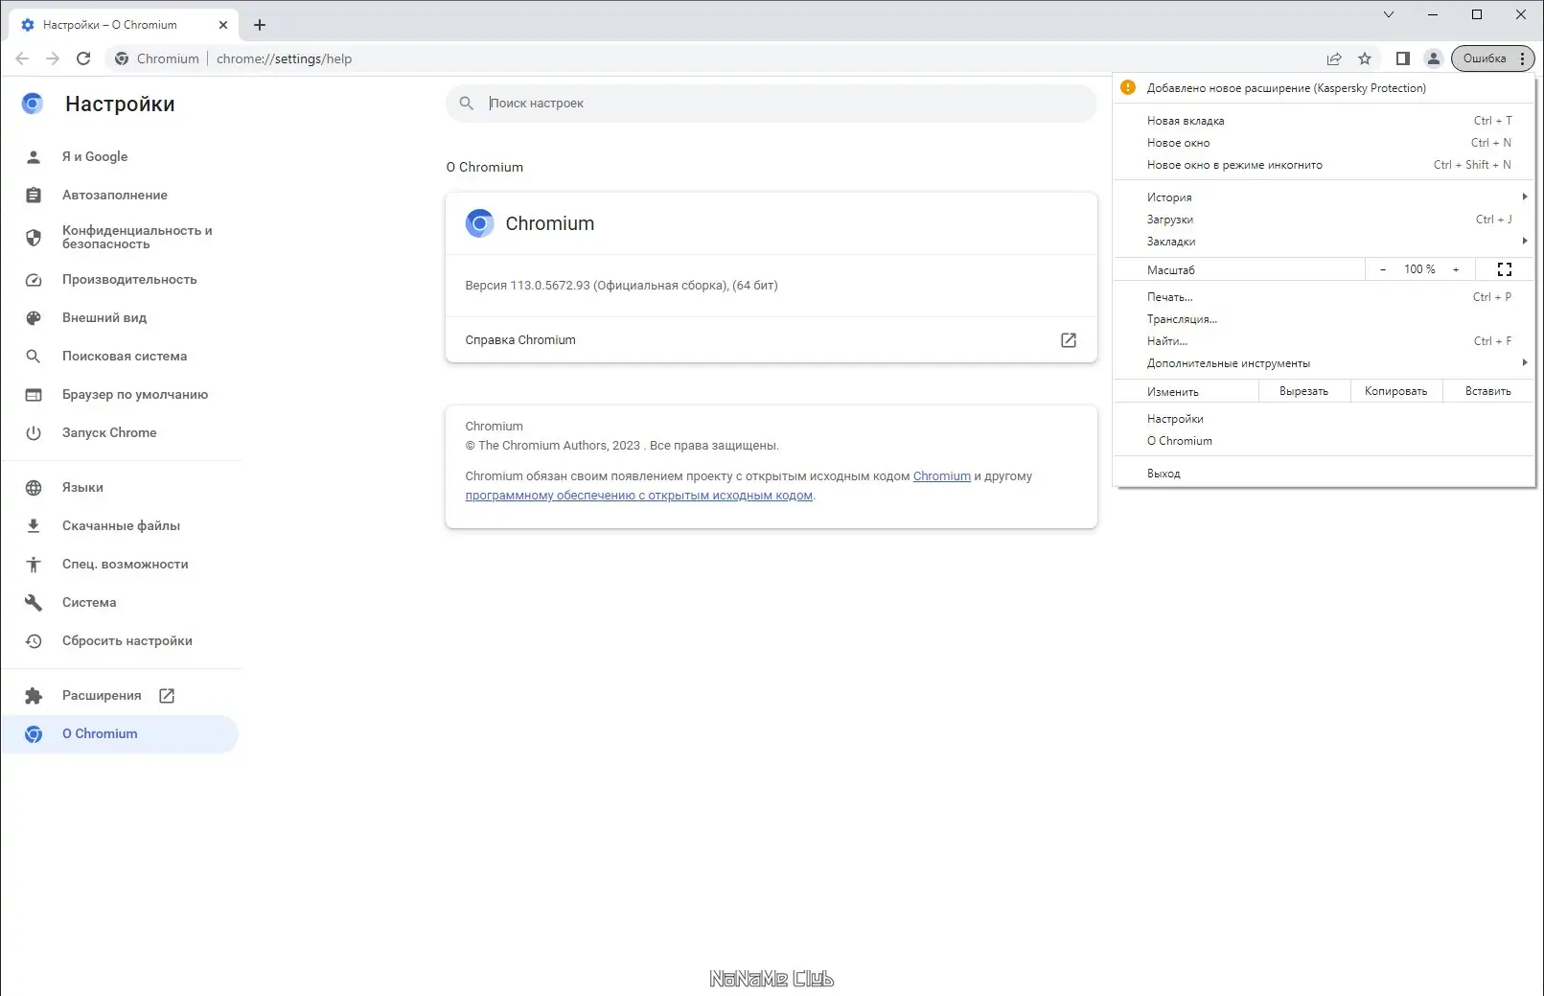This screenshot has height=996, width=1544.
Task: Choose Новое окно from the menu
Action: point(1324,143)
